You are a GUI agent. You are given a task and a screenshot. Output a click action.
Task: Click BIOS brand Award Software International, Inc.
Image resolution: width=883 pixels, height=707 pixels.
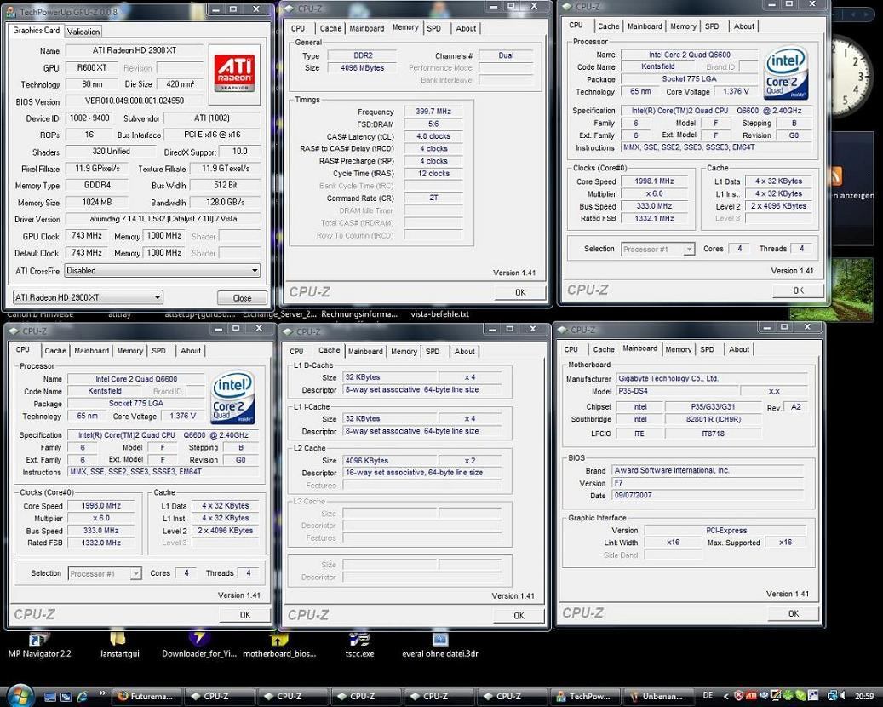(672, 470)
